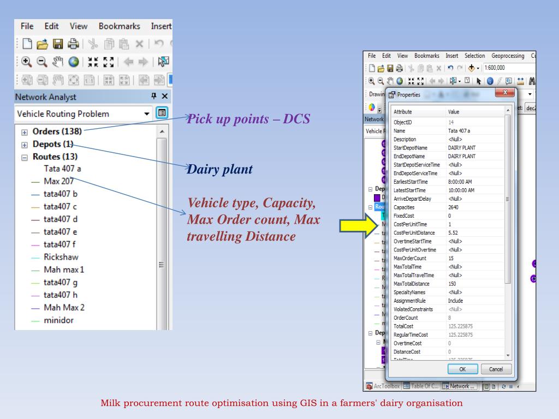This screenshot has height=419, width=559.
Task: Click the Undo arrow in the enlarged screenshot toolbar
Action: click(159, 44)
